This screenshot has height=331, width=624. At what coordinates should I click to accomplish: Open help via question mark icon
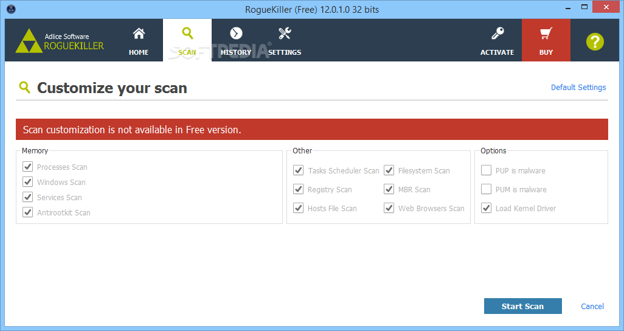[x=595, y=41]
